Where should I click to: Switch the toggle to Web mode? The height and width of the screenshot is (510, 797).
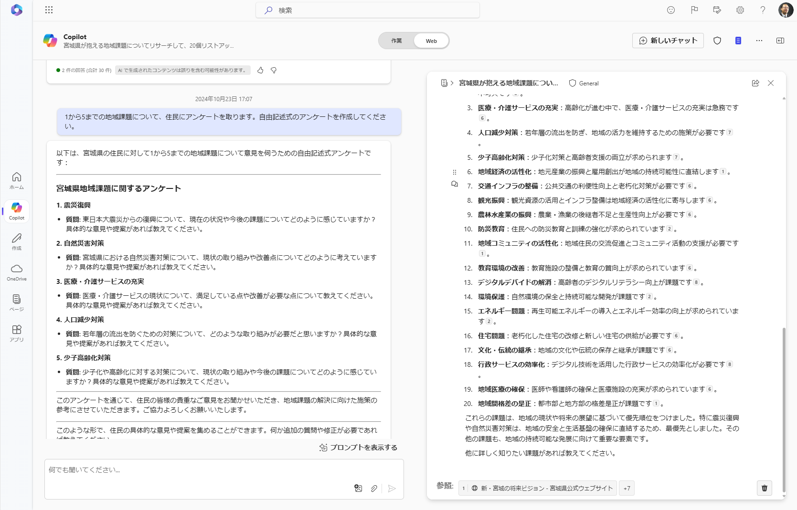(431, 41)
